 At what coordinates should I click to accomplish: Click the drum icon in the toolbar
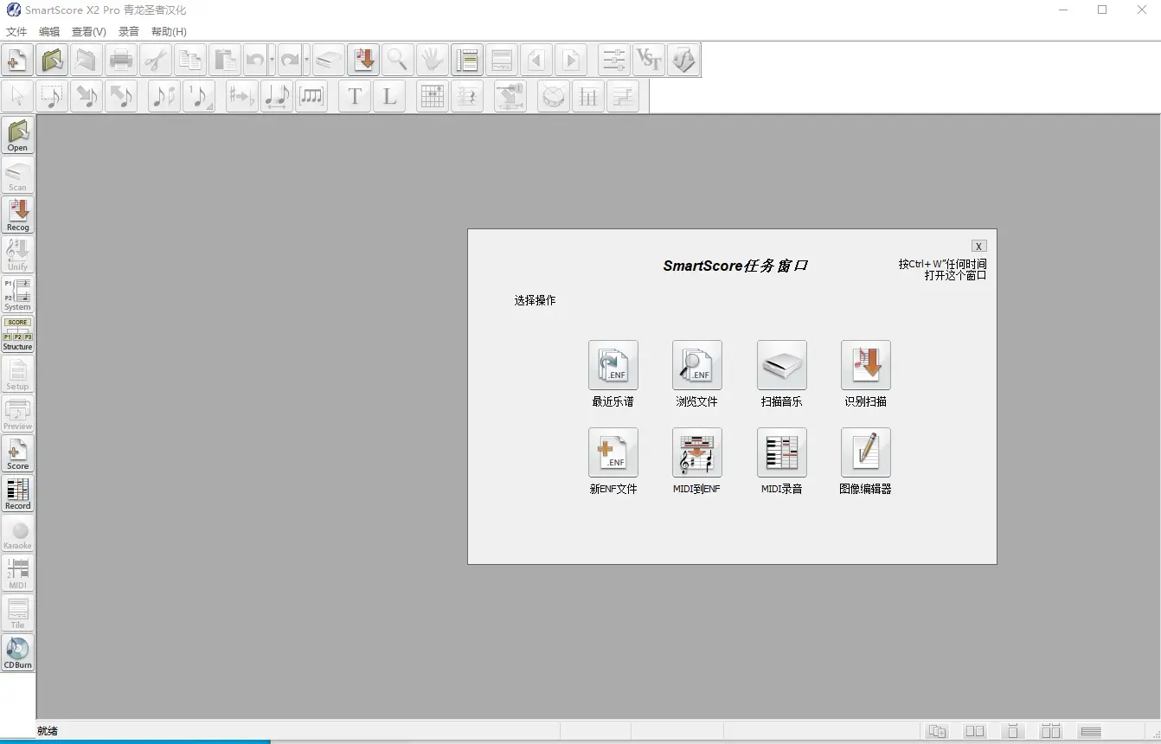click(x=554, y=97)
